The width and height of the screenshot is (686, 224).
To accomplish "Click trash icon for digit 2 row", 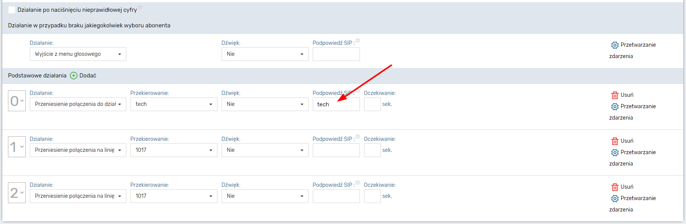I will point(615,187).
